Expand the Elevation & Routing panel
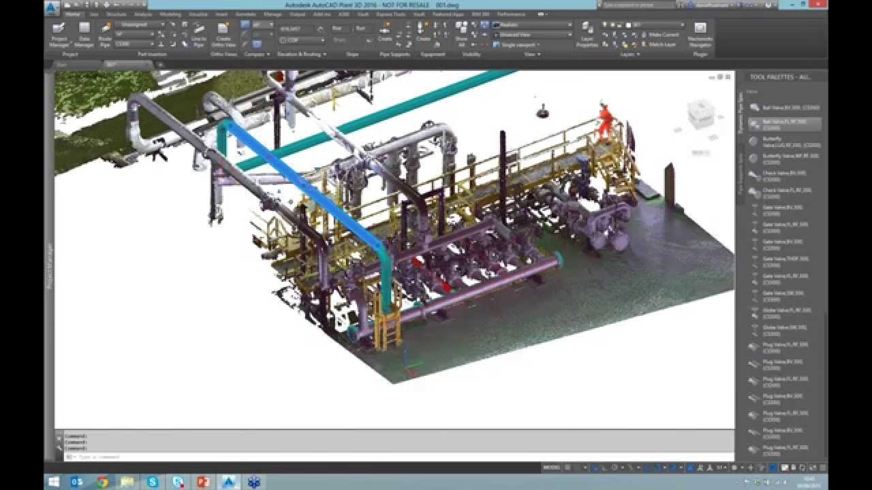 pyautogui.click(x=302, y=54)
